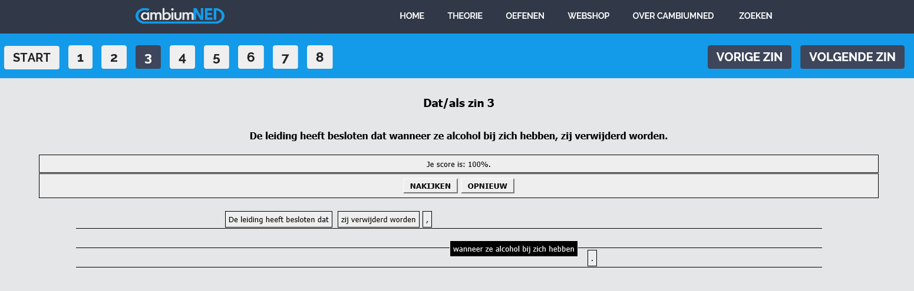Check answer with NAKIJKEN button
The width and height of the screenshot is (914, 291).
pos(430,186)
